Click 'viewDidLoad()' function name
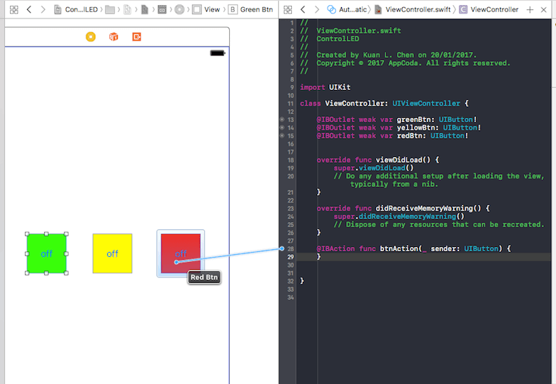This screenshot has height=384, width=556. pos(403,160)
